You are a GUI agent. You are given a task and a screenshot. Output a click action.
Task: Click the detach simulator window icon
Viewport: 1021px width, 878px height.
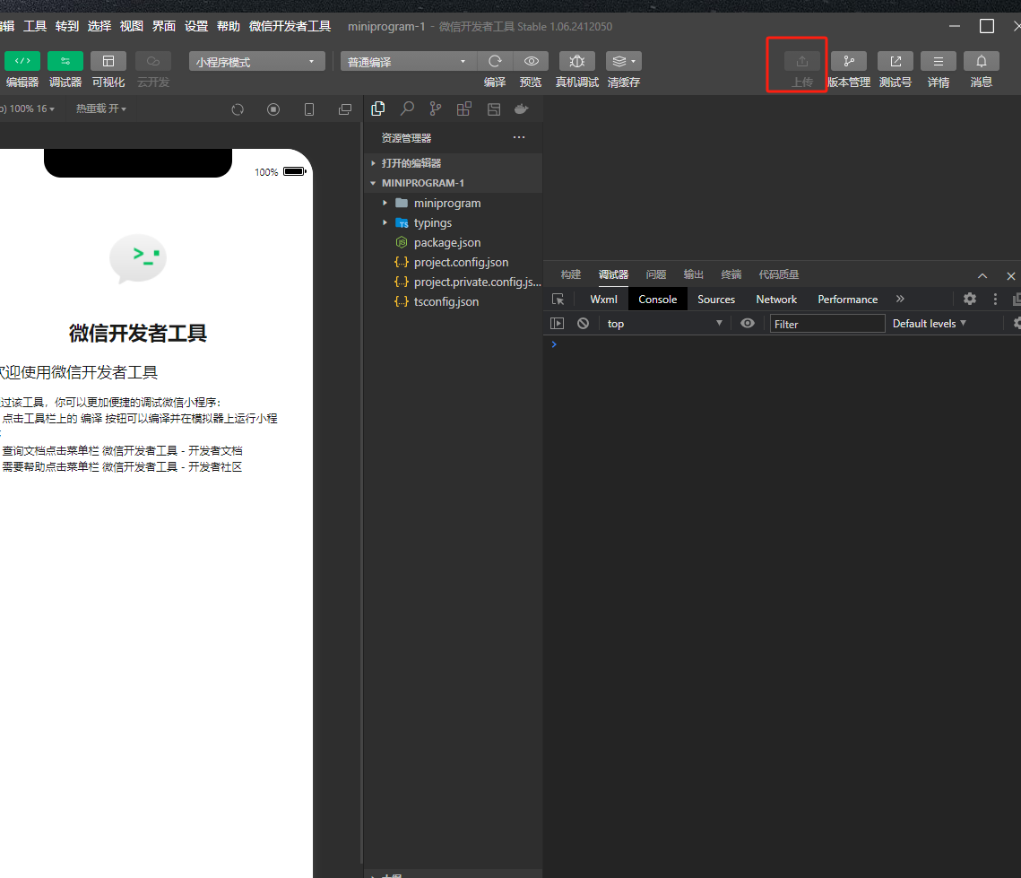point(345,109)
